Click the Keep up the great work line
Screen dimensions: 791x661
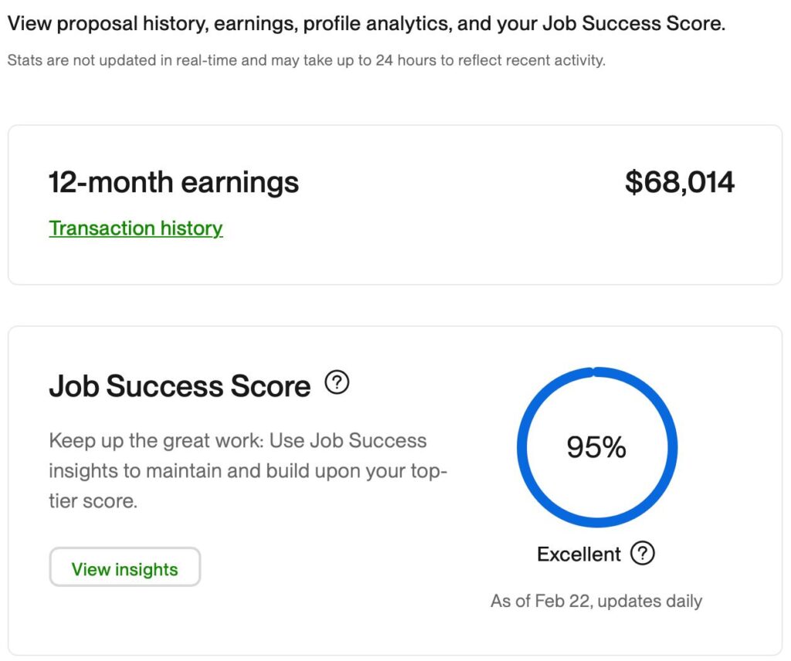click(238, 441)
